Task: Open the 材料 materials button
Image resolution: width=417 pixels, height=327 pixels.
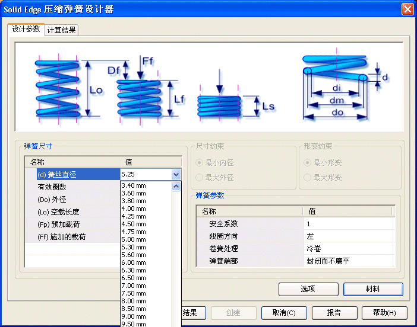Action: (x=373, y=289)
